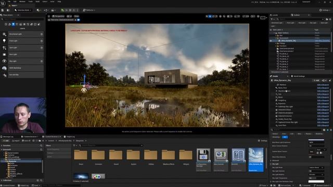The height and width of the screenshot is (187, 333).
Task: Click the HDRI Backdrop icon
Action: 4,68
